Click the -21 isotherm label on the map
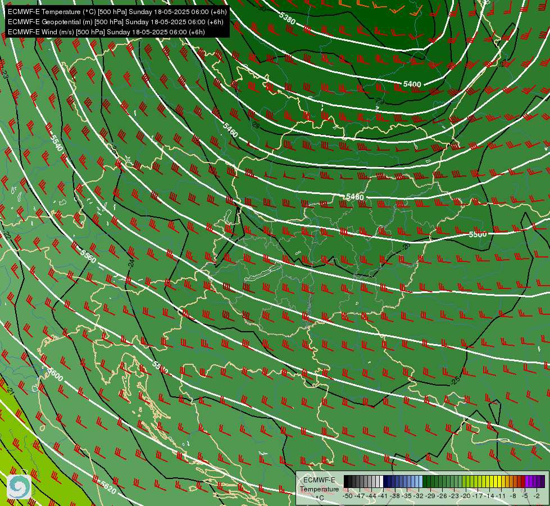This screenshot has height=506, width=550. coord(10,391)
